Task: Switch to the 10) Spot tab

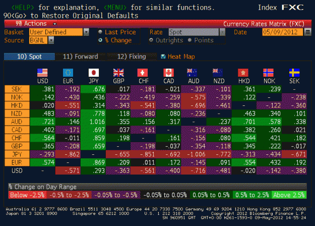Action: point(29,56)
